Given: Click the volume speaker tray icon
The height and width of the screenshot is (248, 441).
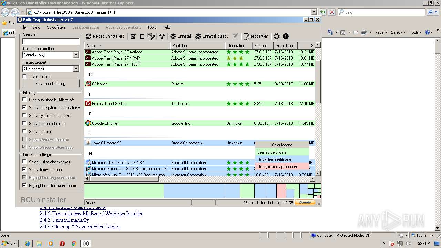Looking at the screenshot, I should click(408, 244).
